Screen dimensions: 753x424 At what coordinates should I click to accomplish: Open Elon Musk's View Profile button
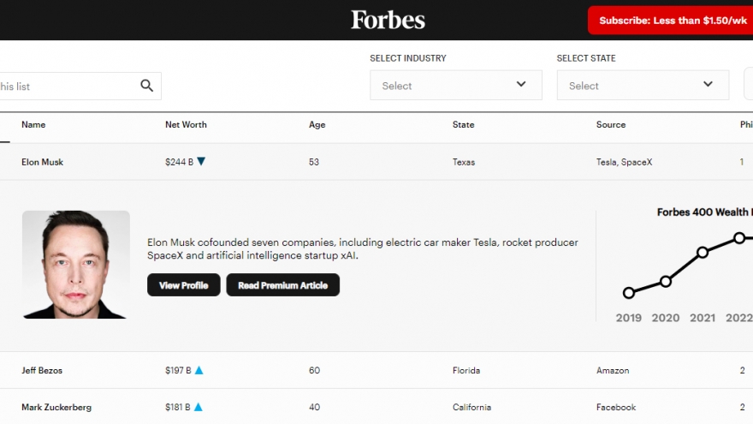pyautogui.click(x=183, y=285)
